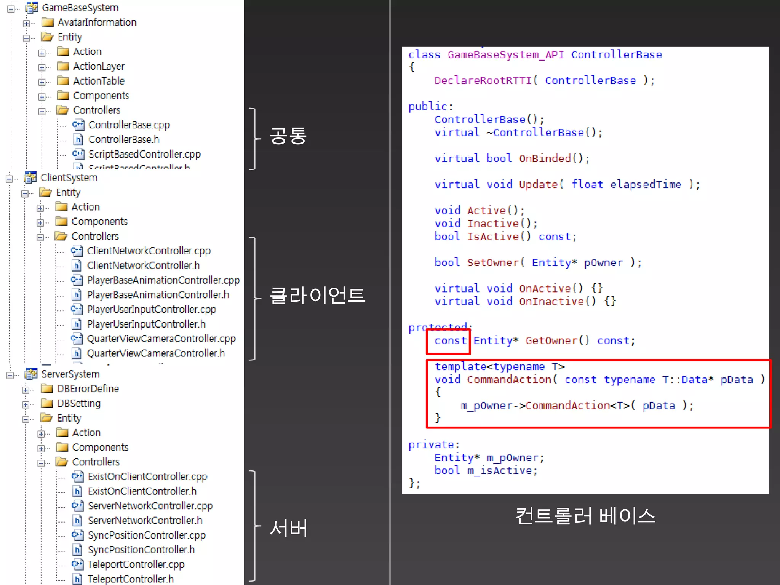
Task: Click the PlayerBaseAnimationController.cpp file icon
Action: [77, 280]
